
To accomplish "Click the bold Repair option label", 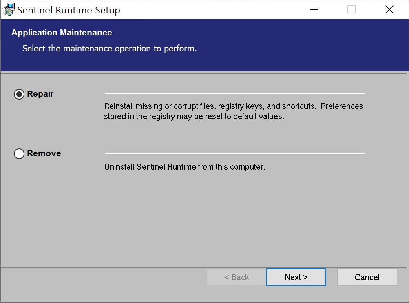I will click(x=40, y=94).
